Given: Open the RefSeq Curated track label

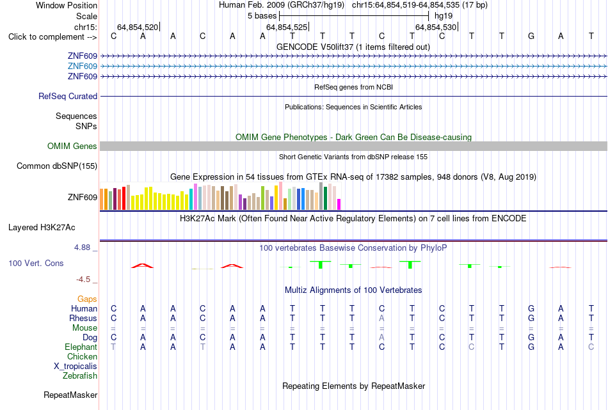Looking at the screenshot, I should click(x=68, y=96).
